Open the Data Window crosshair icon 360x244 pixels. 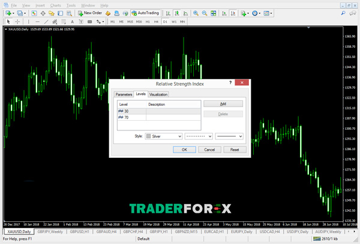tap(43, 13)
